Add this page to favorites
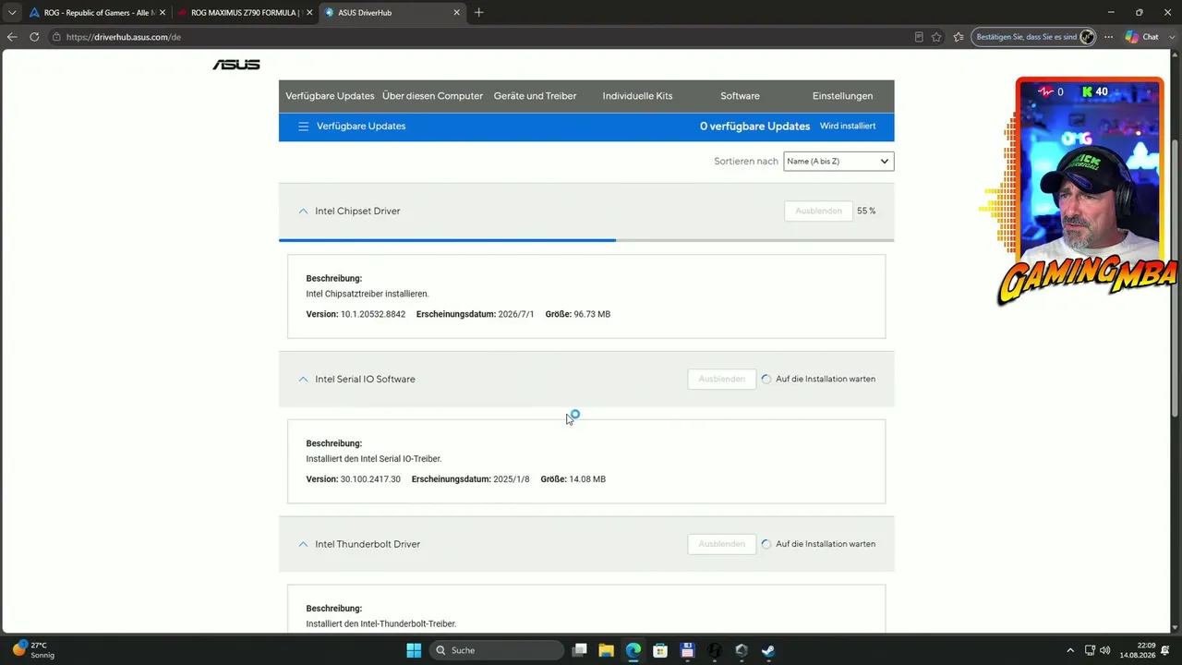 click(x=936, y=37)
